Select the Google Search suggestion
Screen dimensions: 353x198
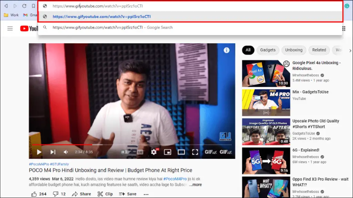coord(190,27)
